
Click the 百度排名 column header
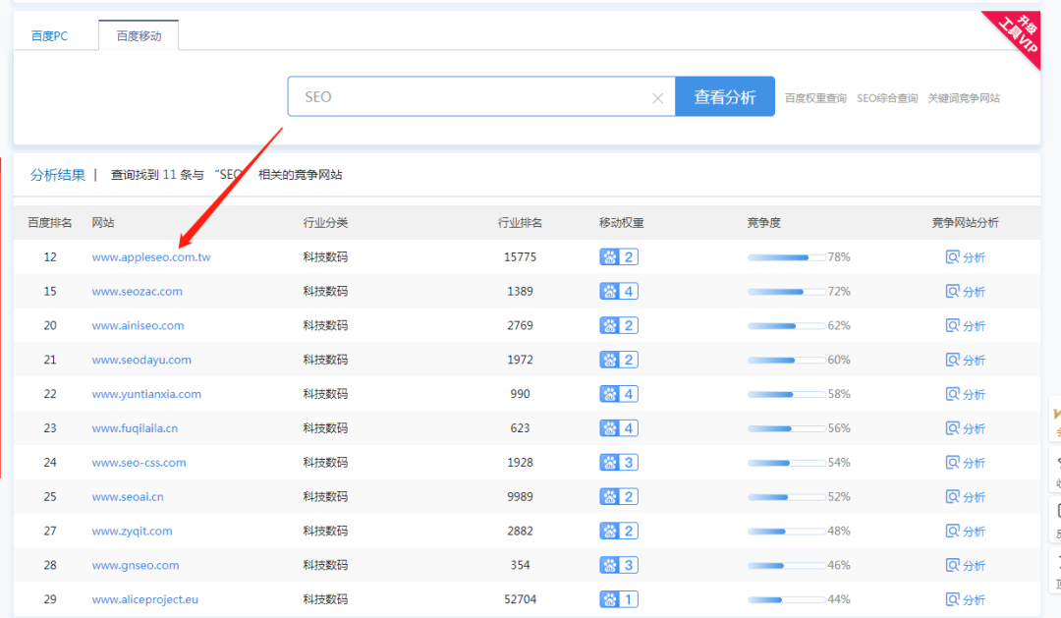[x=49, y=223]
